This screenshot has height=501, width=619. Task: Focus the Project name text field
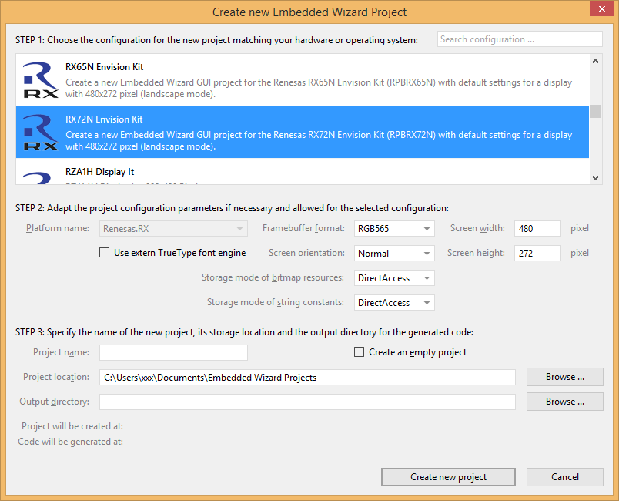tap(173, 353)
